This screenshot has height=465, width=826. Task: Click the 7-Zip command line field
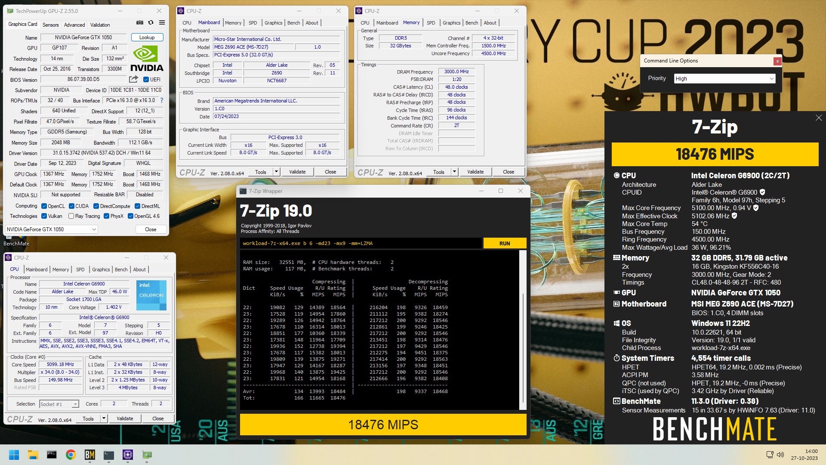(x=361, y=243)
